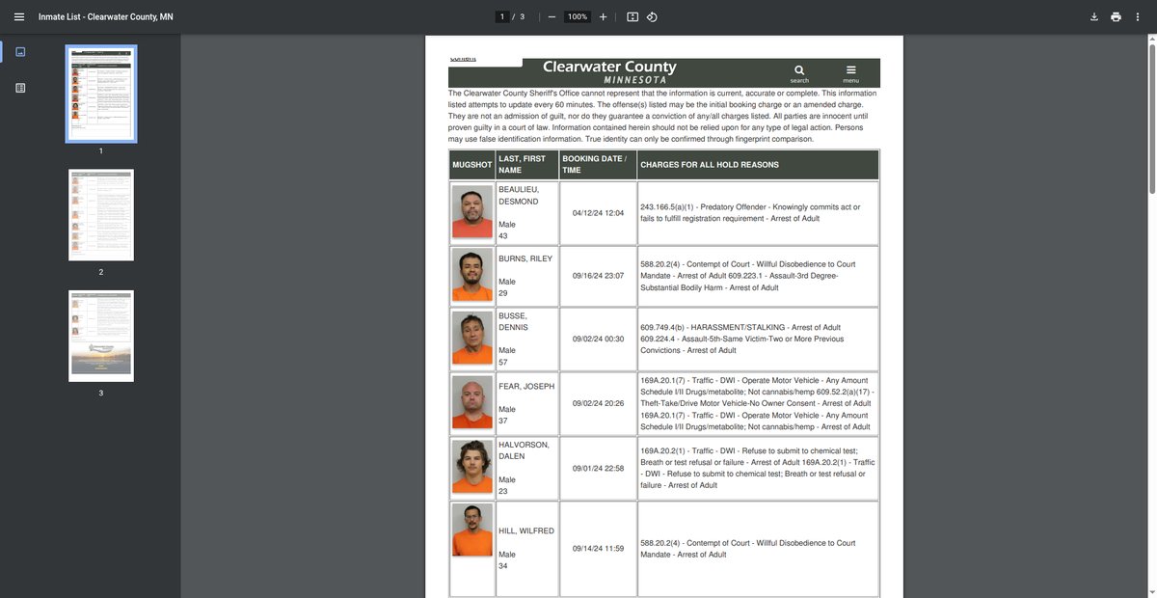Click the HARASSMENT/STALKING charge text
Screen dimensions: 1157x598
740,327
